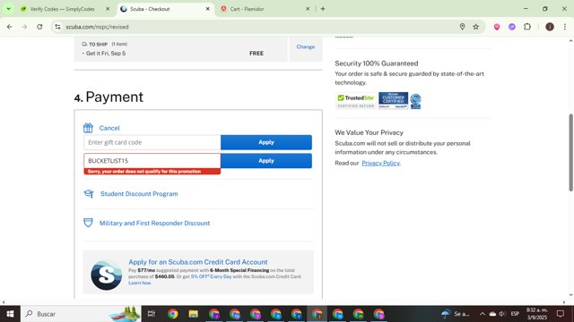This screenshot has width=574, height=322.
Task: Click Security 100% Guaranteed heading
Action: point(377,64)
